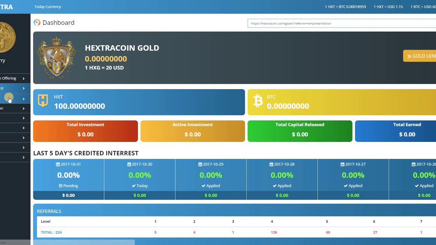Click the calendar icon next to 2017-10-31

point(58,164)
